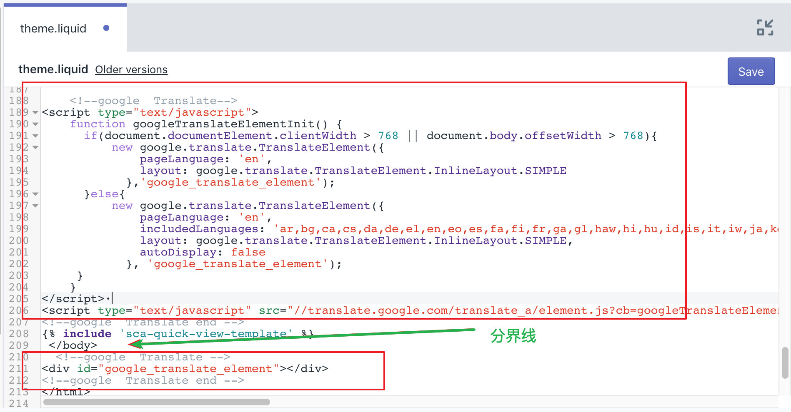Collapse the fold arrow on line 196
The width and height of the screenshot is (791, 412).
pyautogui.click(x=35, y=194)
